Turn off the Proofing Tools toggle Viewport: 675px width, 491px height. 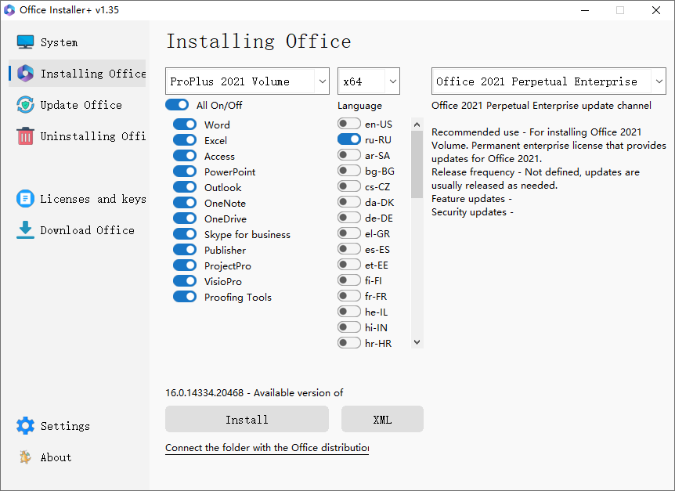click(x=185, y=297)
